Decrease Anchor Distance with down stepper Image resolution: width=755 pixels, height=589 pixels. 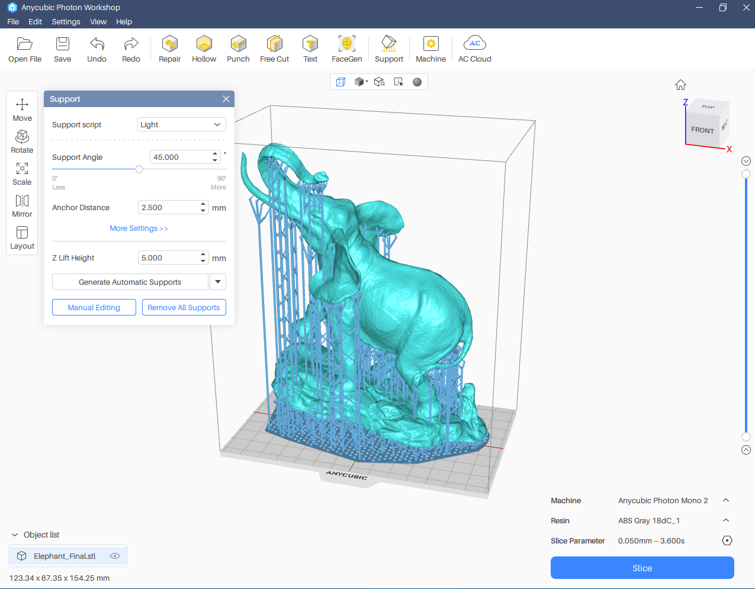click(x=203, y=211)
